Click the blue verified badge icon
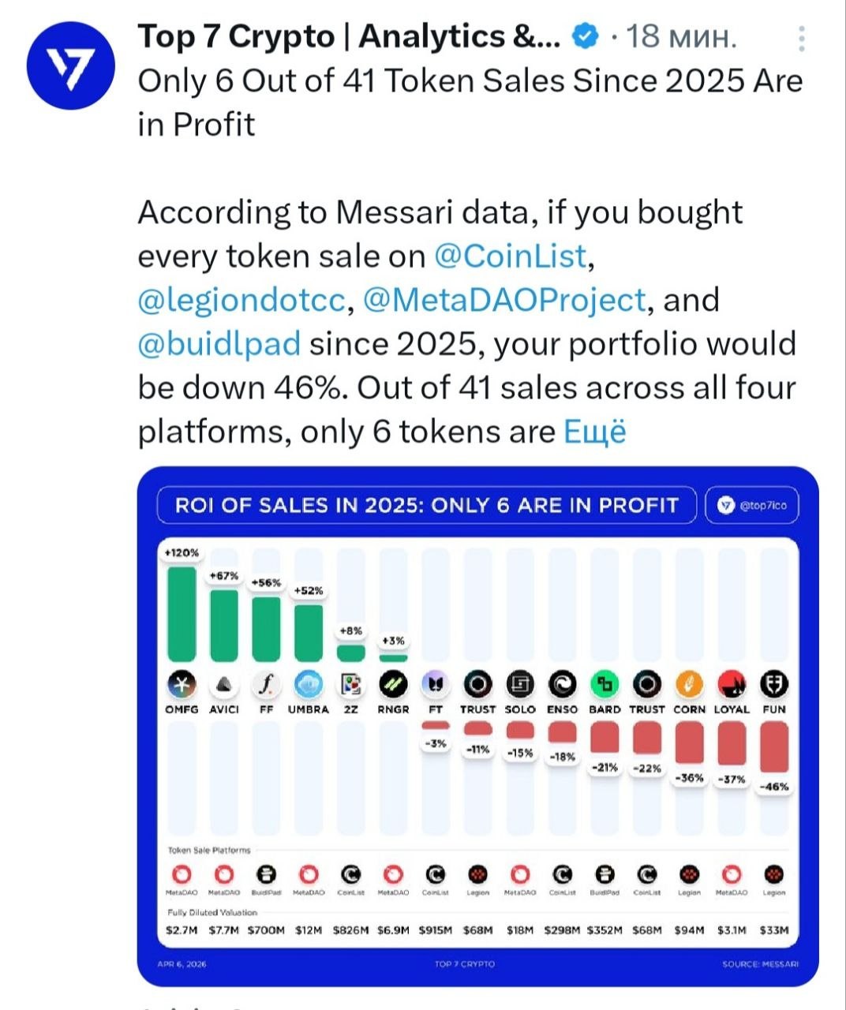846x1010 pixels. [x=585, y=36]
